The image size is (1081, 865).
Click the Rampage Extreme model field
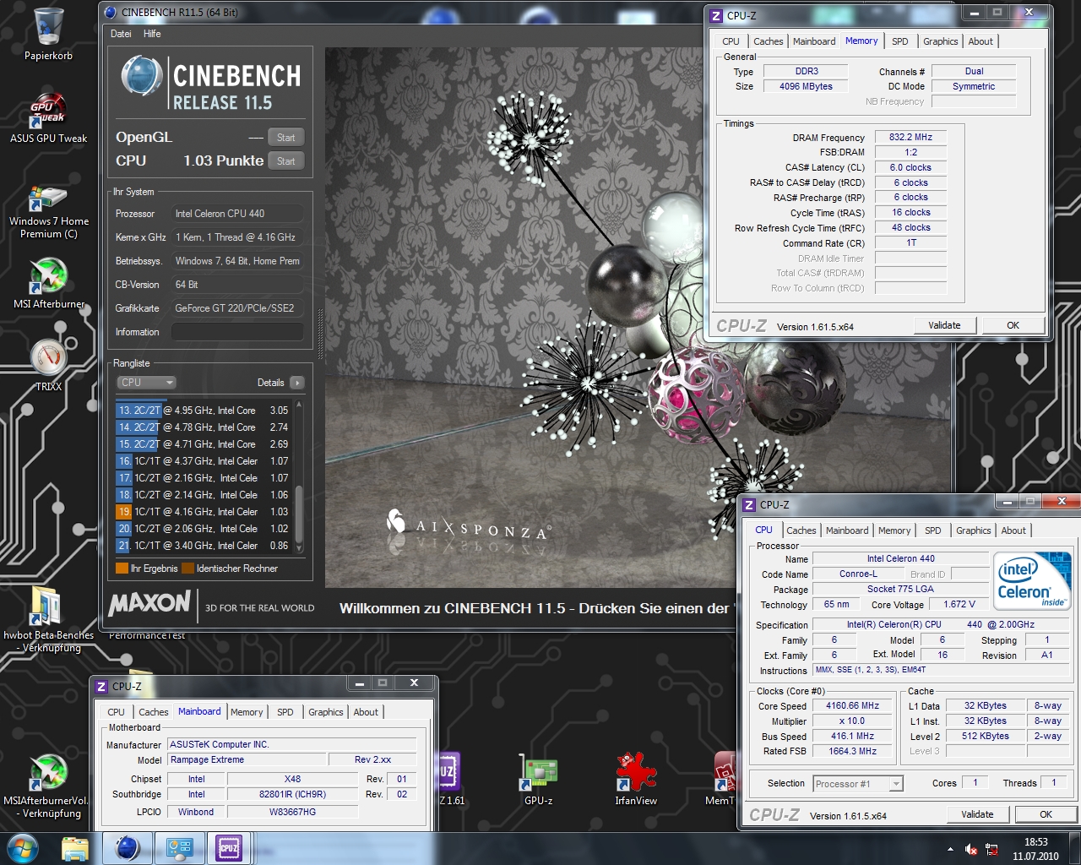coord(247,759)
